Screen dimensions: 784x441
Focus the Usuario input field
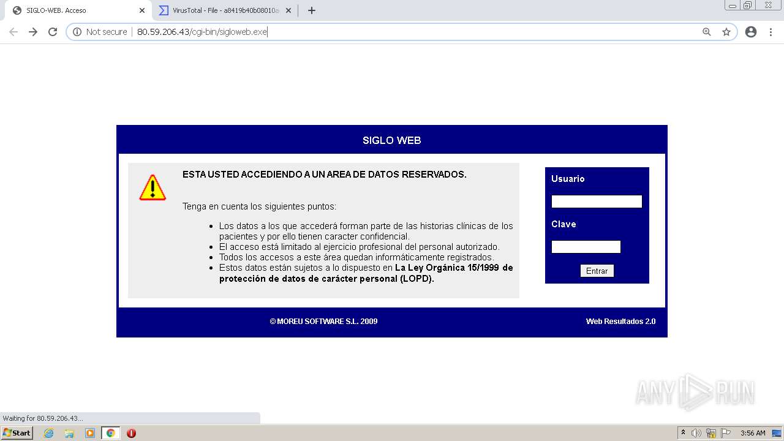pyautogui.click(x=597, y=202)
